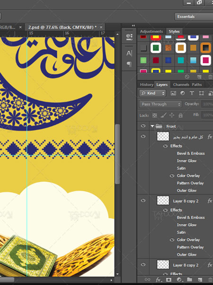
Task: Click Link Layers at the Layers panel bottom
Action: click(x=147, y=280)
